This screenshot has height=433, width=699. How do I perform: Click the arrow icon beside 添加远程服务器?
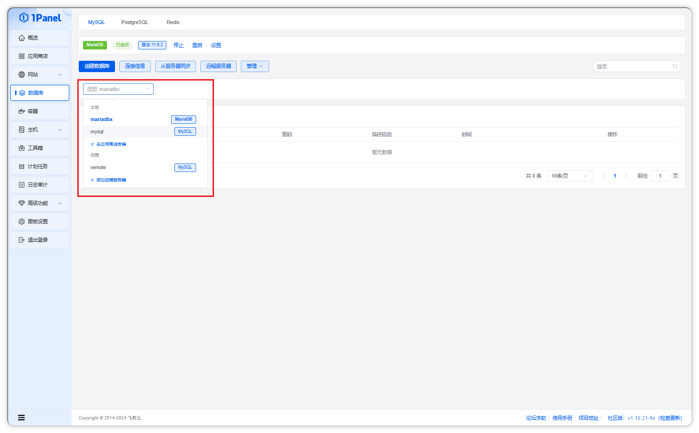pyautogui.click(x=92, y=180)
